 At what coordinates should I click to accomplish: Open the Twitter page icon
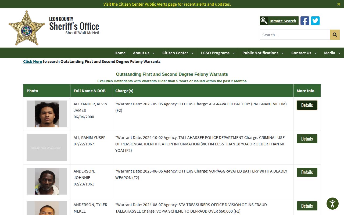[x=315, y=21]
